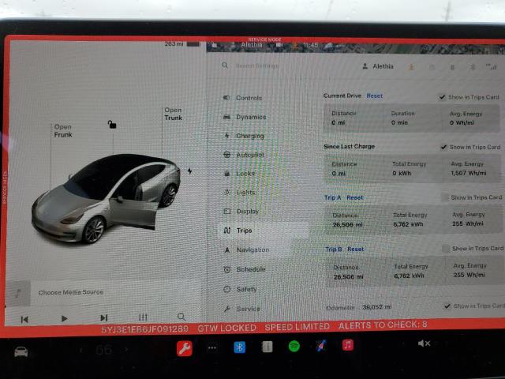Tap the Bluetooth icon in settings header
The width and height of the screenshot is (505, 379).
473,67
